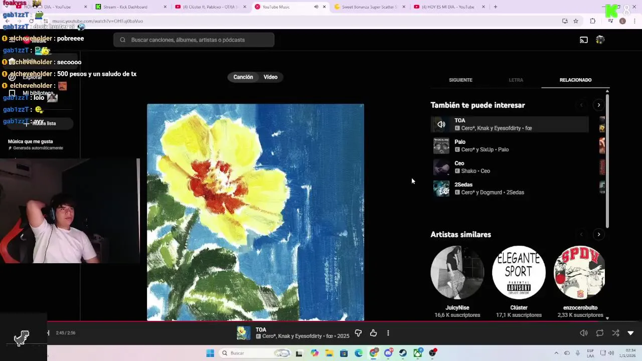The width and height of the screenshot is (642, 361).
Task: Previous arrow for Artistas similares carousel
Action: click(x=581, y=234)
